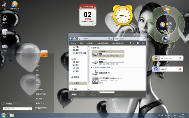Click the red Baidu search button
The image size is (189, 118).
coord(181,69)
